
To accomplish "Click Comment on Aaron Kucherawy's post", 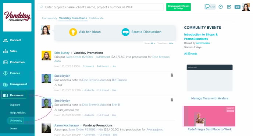I will (x=90, y=135).
